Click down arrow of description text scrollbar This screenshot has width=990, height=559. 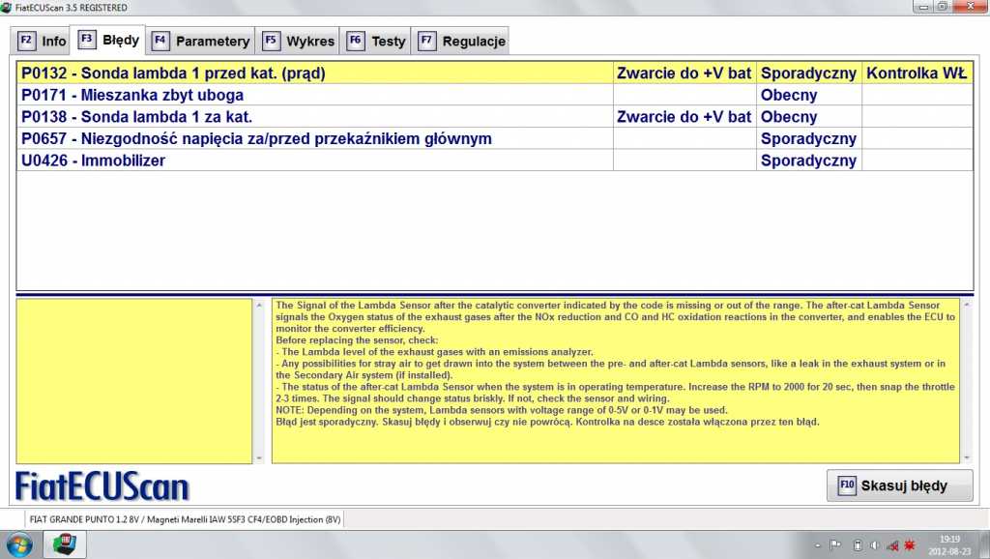click(966, 457)
